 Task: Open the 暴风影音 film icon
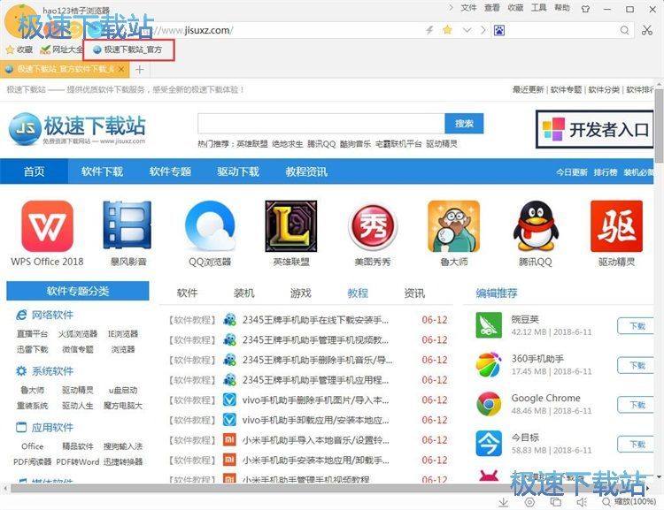(x=127, y=225)
